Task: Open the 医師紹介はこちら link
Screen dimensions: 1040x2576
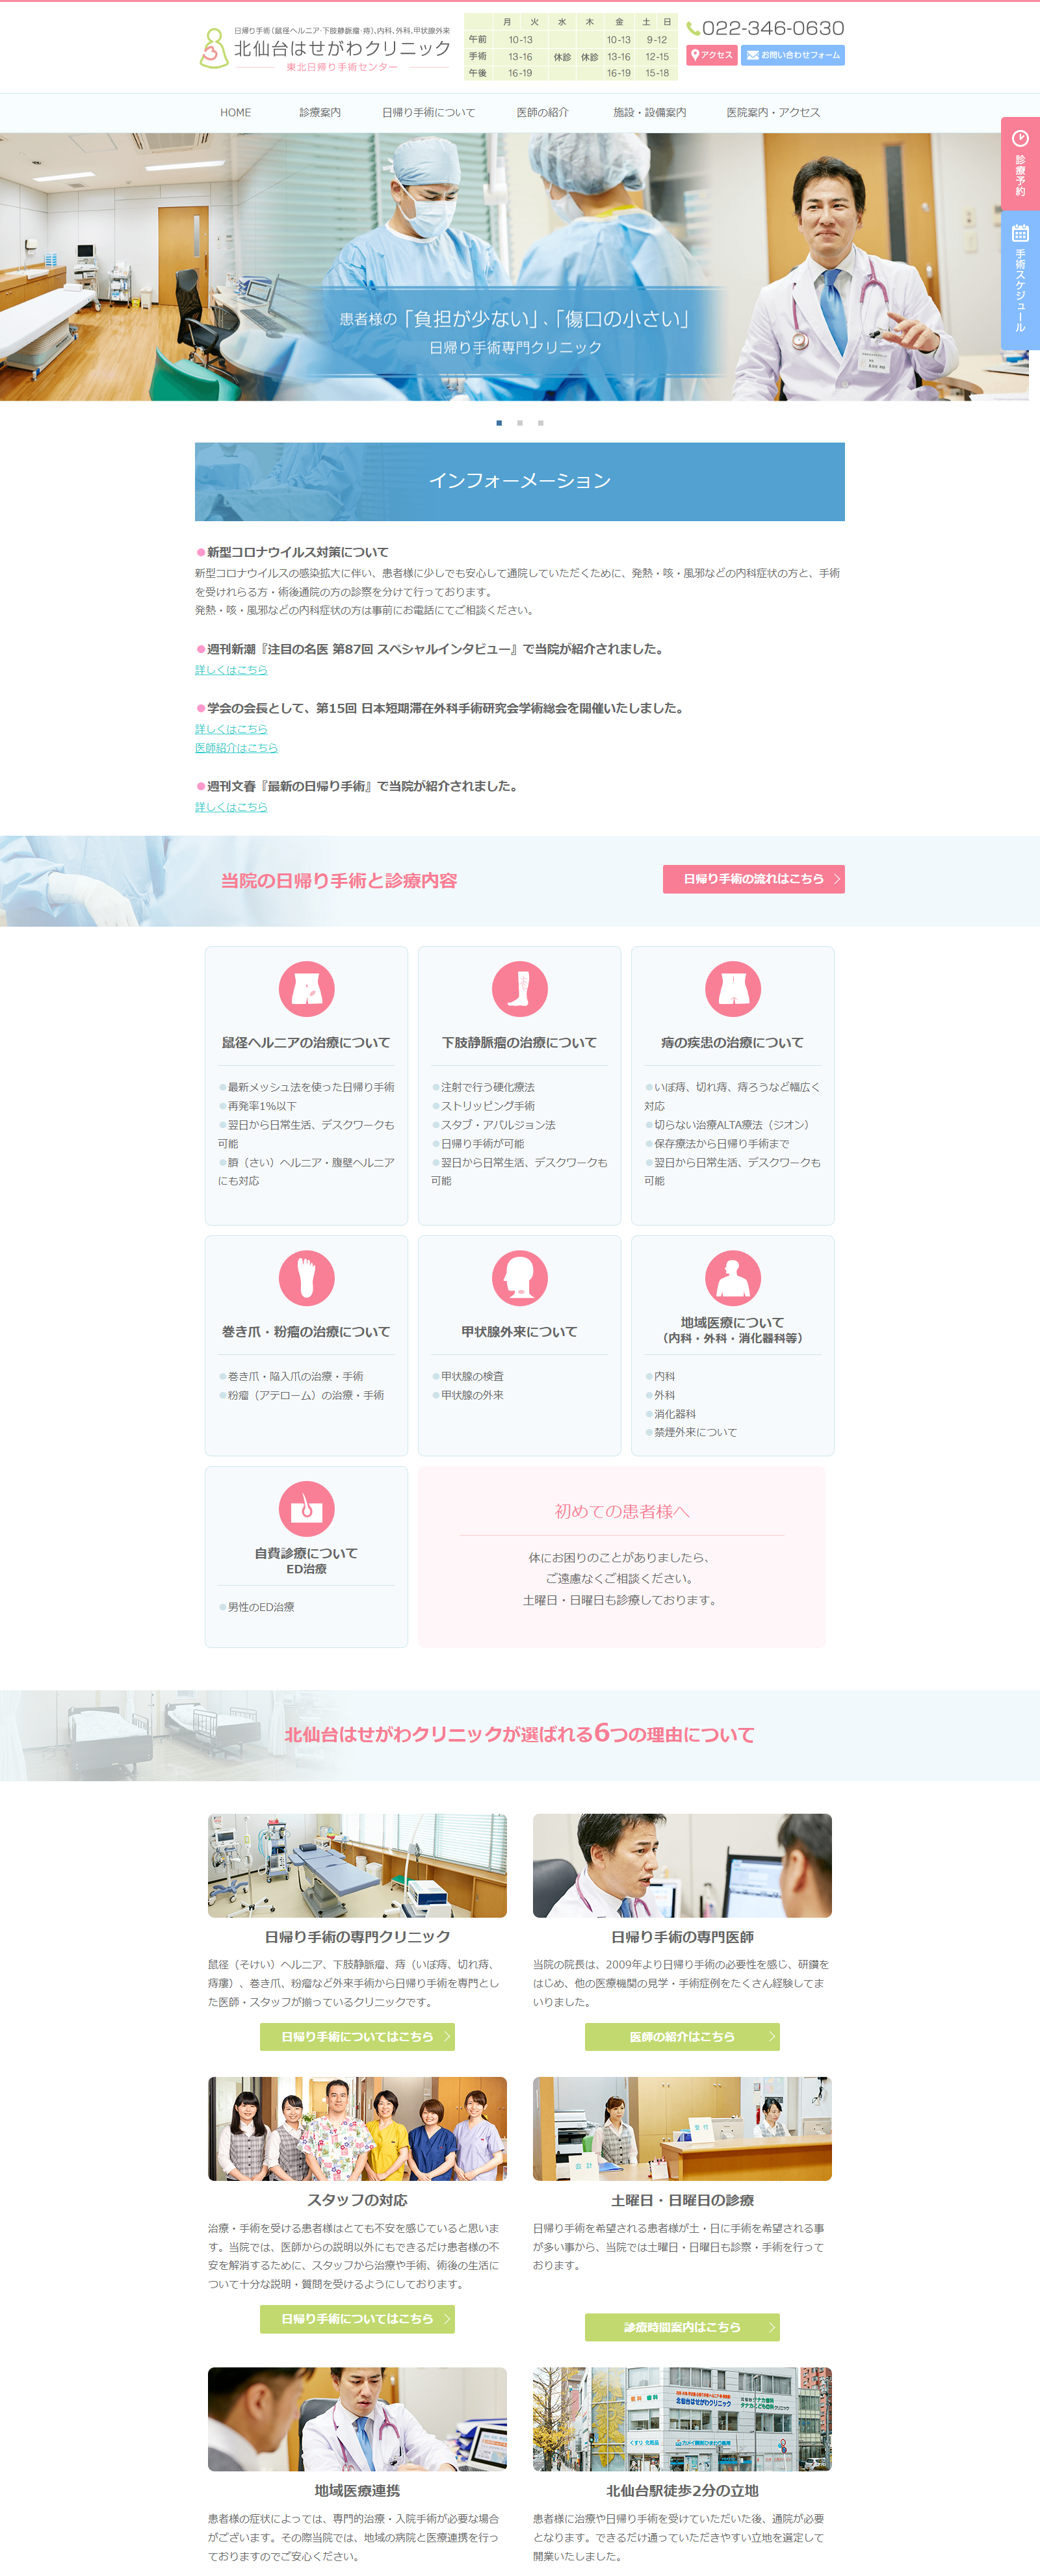Action: pos(236,748)
